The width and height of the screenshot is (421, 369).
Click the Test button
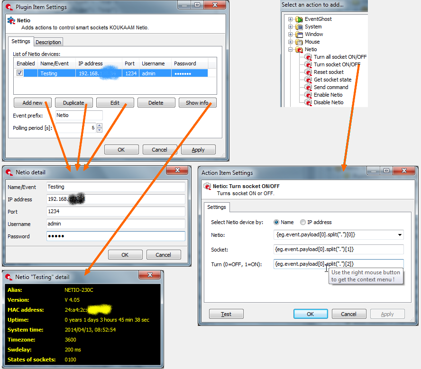pos(226,314)
